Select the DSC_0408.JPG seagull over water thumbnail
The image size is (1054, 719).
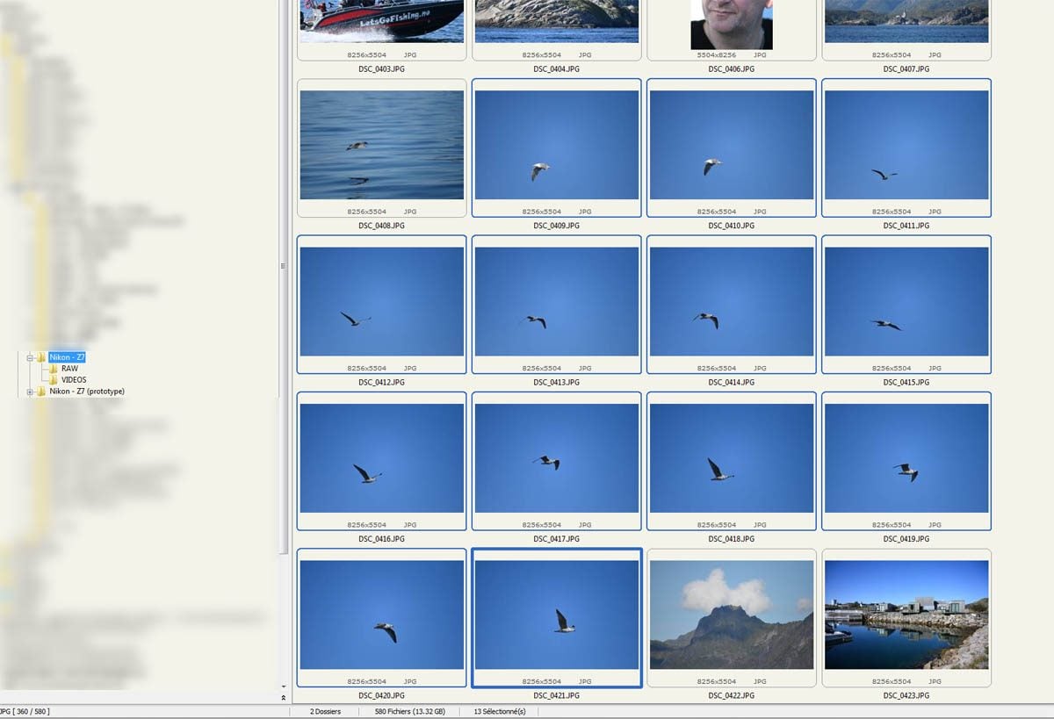pos(381,145)
